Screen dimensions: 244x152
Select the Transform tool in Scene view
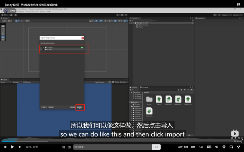tap(3, 40)
